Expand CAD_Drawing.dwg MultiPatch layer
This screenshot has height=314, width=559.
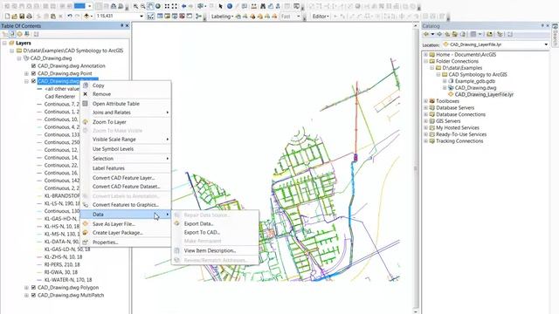26,295
